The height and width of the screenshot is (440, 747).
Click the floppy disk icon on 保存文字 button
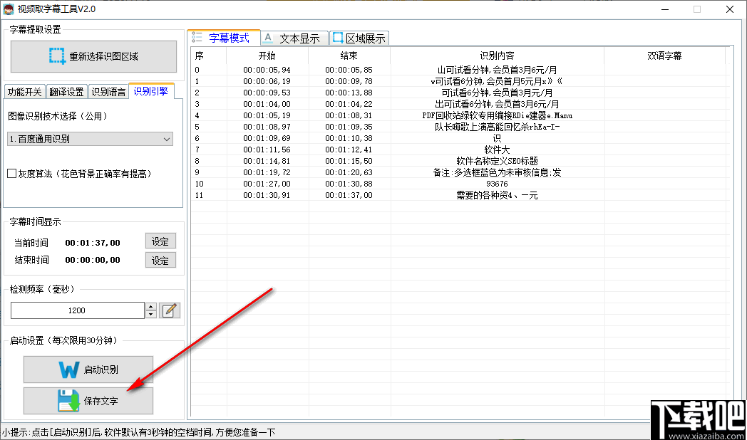(x=69, y=401)
